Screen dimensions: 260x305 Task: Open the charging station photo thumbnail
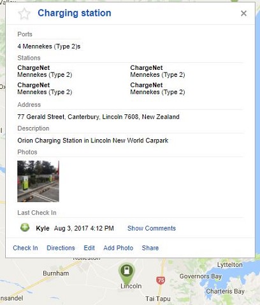[x=38, y=181]
